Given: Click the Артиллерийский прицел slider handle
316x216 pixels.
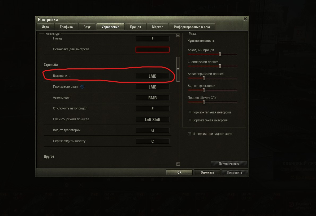Looking at the screenshot, I should point(204,78).
